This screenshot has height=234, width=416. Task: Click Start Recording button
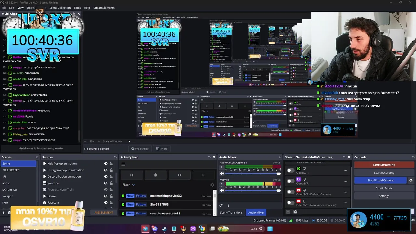384,173
